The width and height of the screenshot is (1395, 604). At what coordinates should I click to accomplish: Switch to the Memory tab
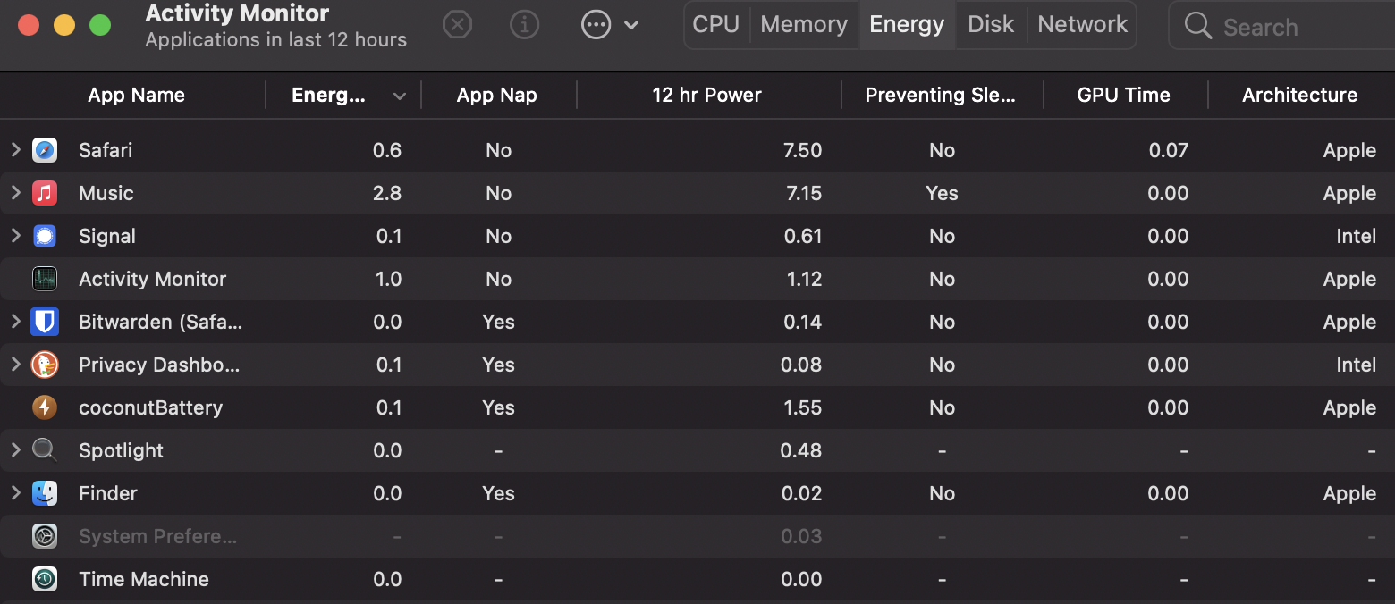point(804,25)
